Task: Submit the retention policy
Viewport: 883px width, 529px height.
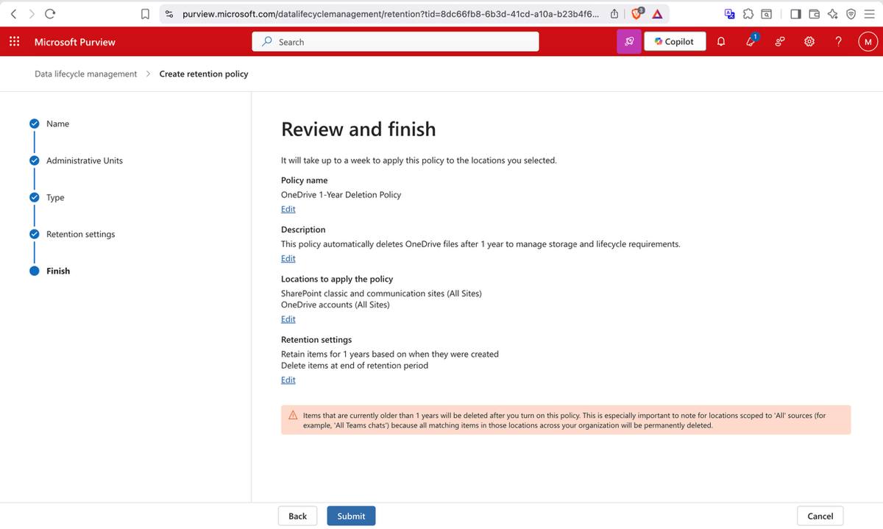Action: coord(351,516)
